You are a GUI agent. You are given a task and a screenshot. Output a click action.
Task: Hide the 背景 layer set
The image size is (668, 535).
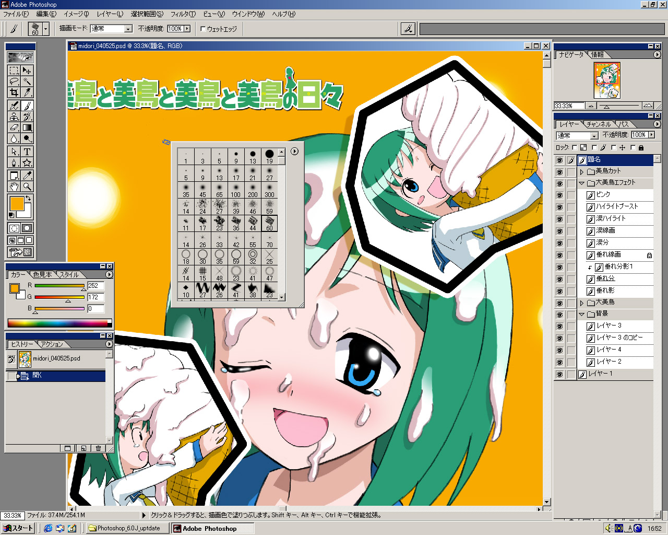tap(560, 315)
